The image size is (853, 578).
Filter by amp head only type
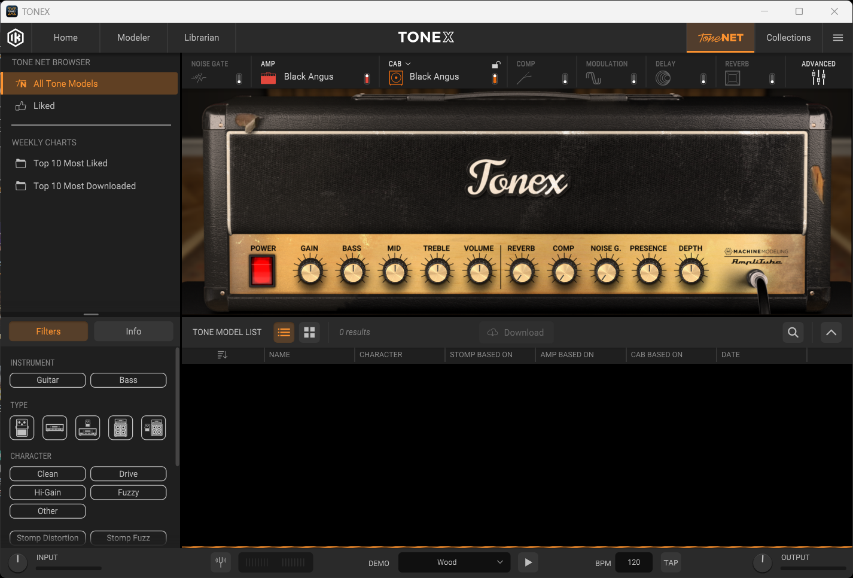[55, 428]
